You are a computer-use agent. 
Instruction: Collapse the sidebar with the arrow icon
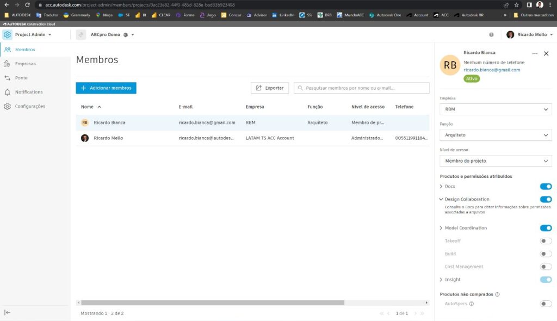coord(8,312)
